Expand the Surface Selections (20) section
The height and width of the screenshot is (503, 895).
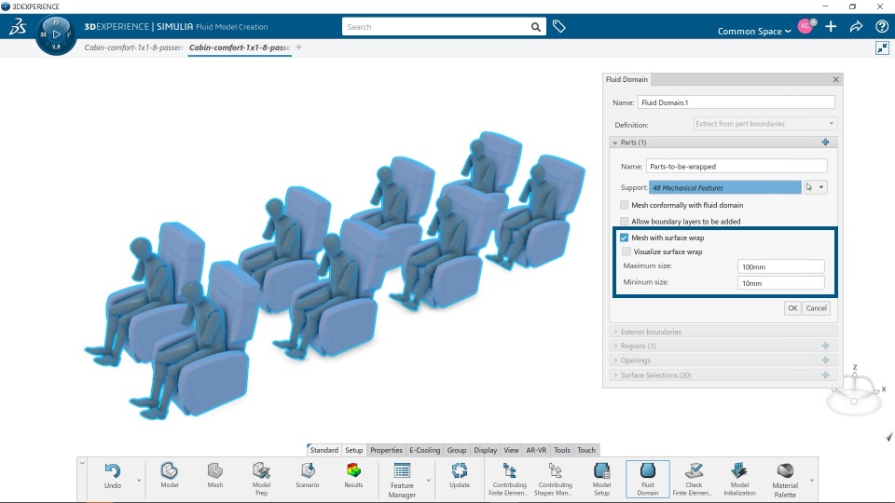[x=615, y=375]
